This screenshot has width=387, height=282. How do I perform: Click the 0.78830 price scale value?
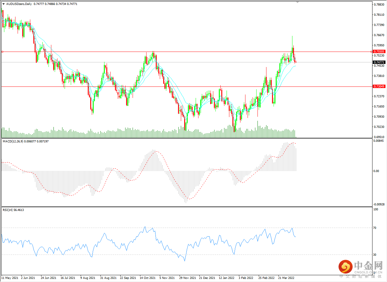[x=379, y=5]
